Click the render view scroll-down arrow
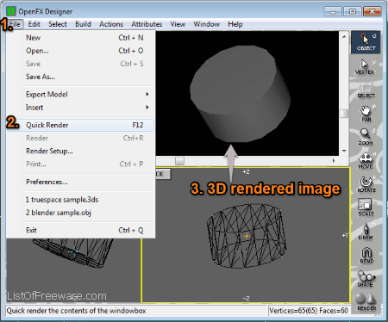 pos(344,151)
